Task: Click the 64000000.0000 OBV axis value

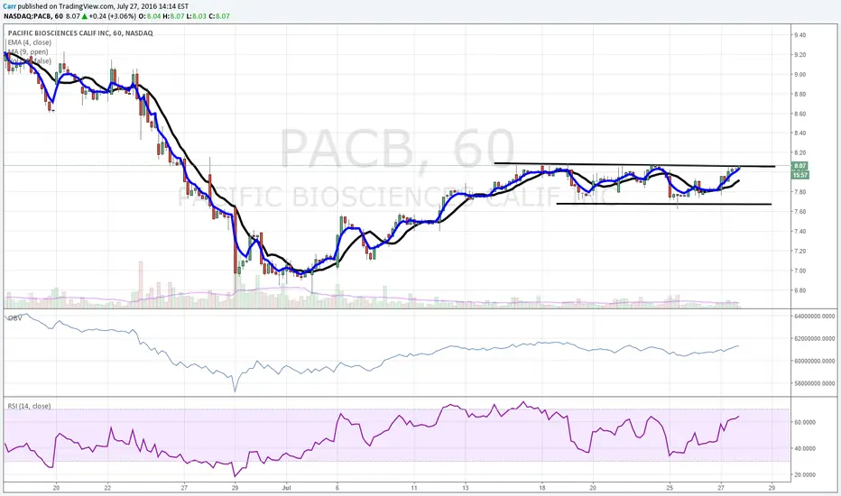Action: 814,317
